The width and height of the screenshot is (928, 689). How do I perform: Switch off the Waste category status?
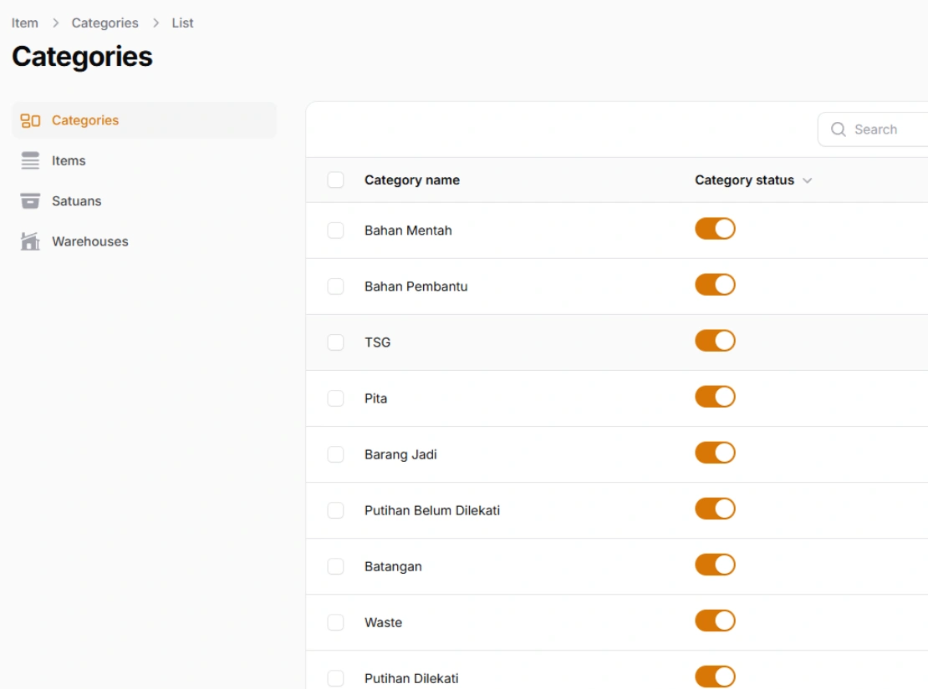(x=715, y=621)
